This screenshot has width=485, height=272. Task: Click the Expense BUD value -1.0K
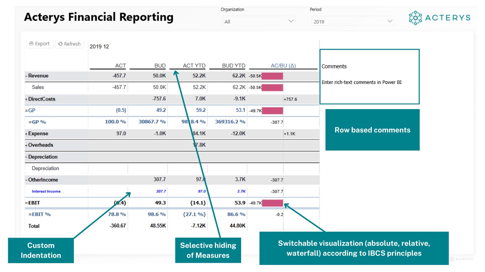click(160, 134)
